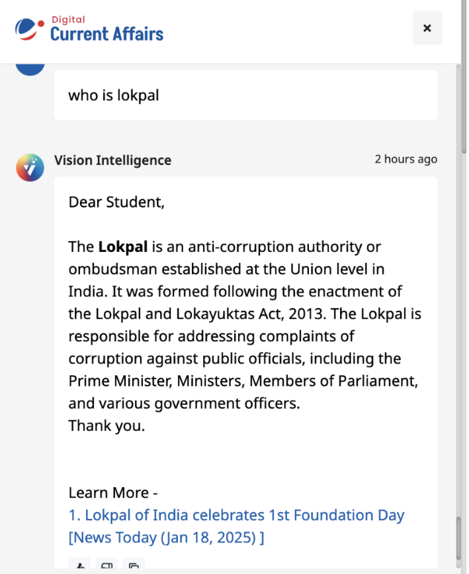Close the chat panel with the X button
The width and height of the screenshot is (469, 574).
(427, 29)
